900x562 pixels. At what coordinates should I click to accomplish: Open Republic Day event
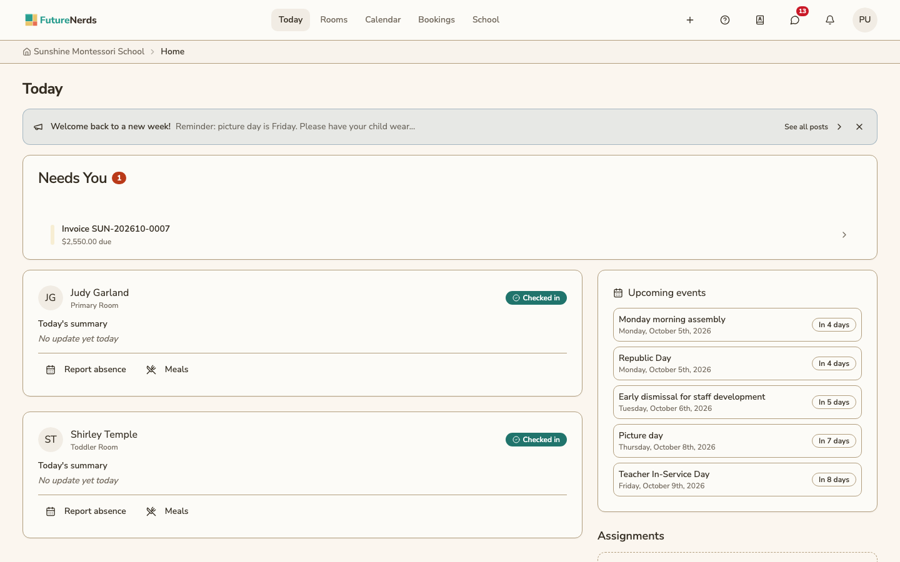pyautogui.click(x=737, y=363)
